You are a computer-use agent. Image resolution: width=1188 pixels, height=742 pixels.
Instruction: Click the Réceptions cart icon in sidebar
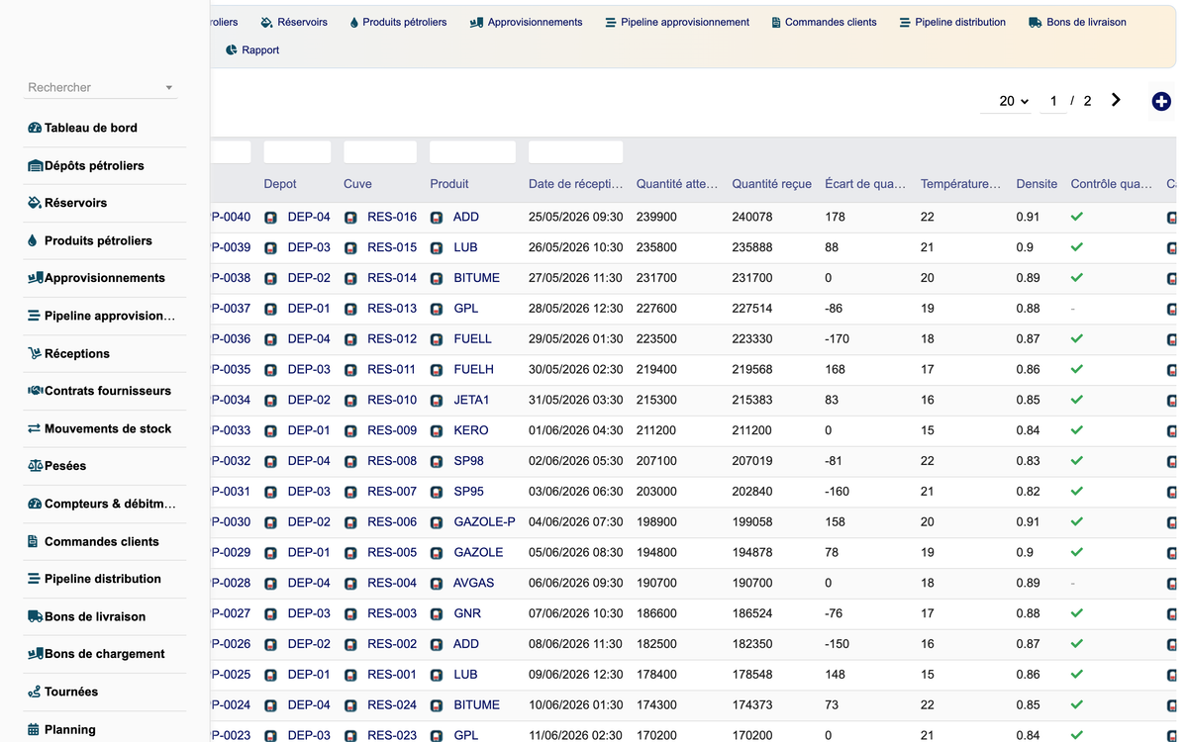pos(35,353)
